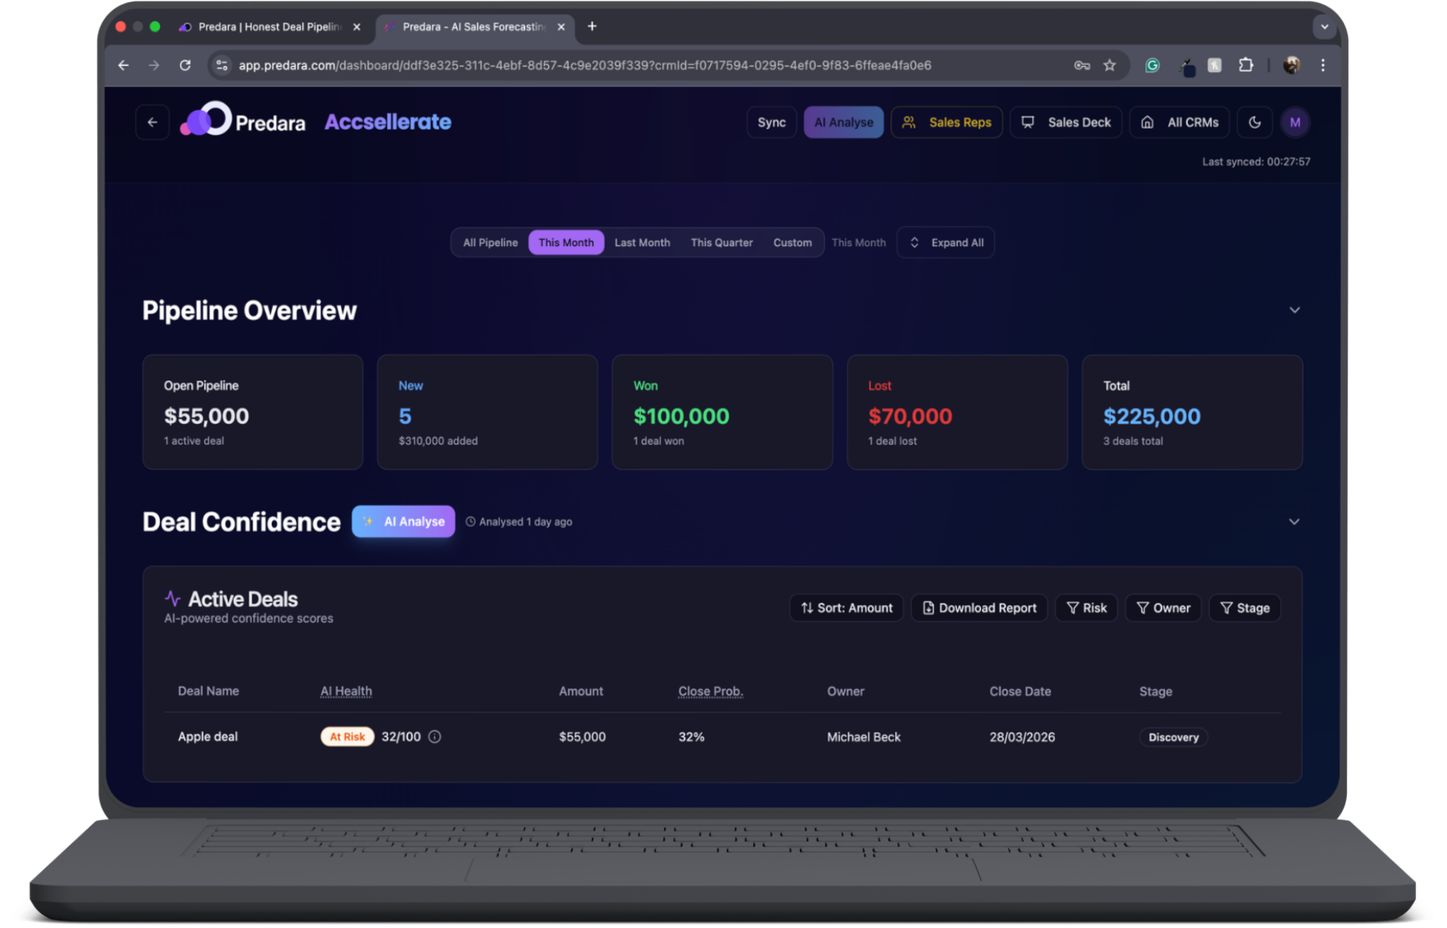Open the Chrome three-dot menu
The width and height of the screenshot is (1447, 928).
pyautogui.click(x=1323, y=65)
